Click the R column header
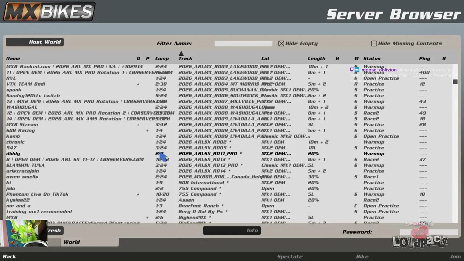This screenshot has width=464, height=261. (444, 58)
